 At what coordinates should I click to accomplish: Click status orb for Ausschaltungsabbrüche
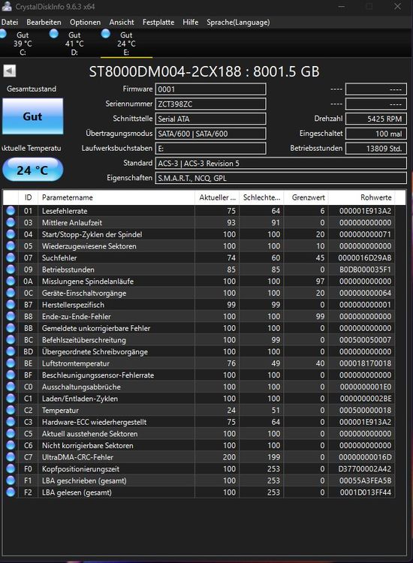click(11, 387)
